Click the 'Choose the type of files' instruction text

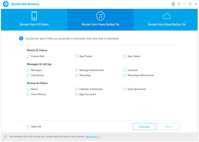point(72,38)
